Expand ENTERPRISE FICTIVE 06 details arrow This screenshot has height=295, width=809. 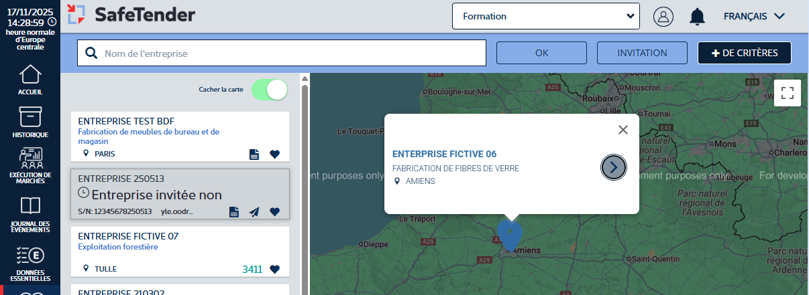tap(613, 167)
